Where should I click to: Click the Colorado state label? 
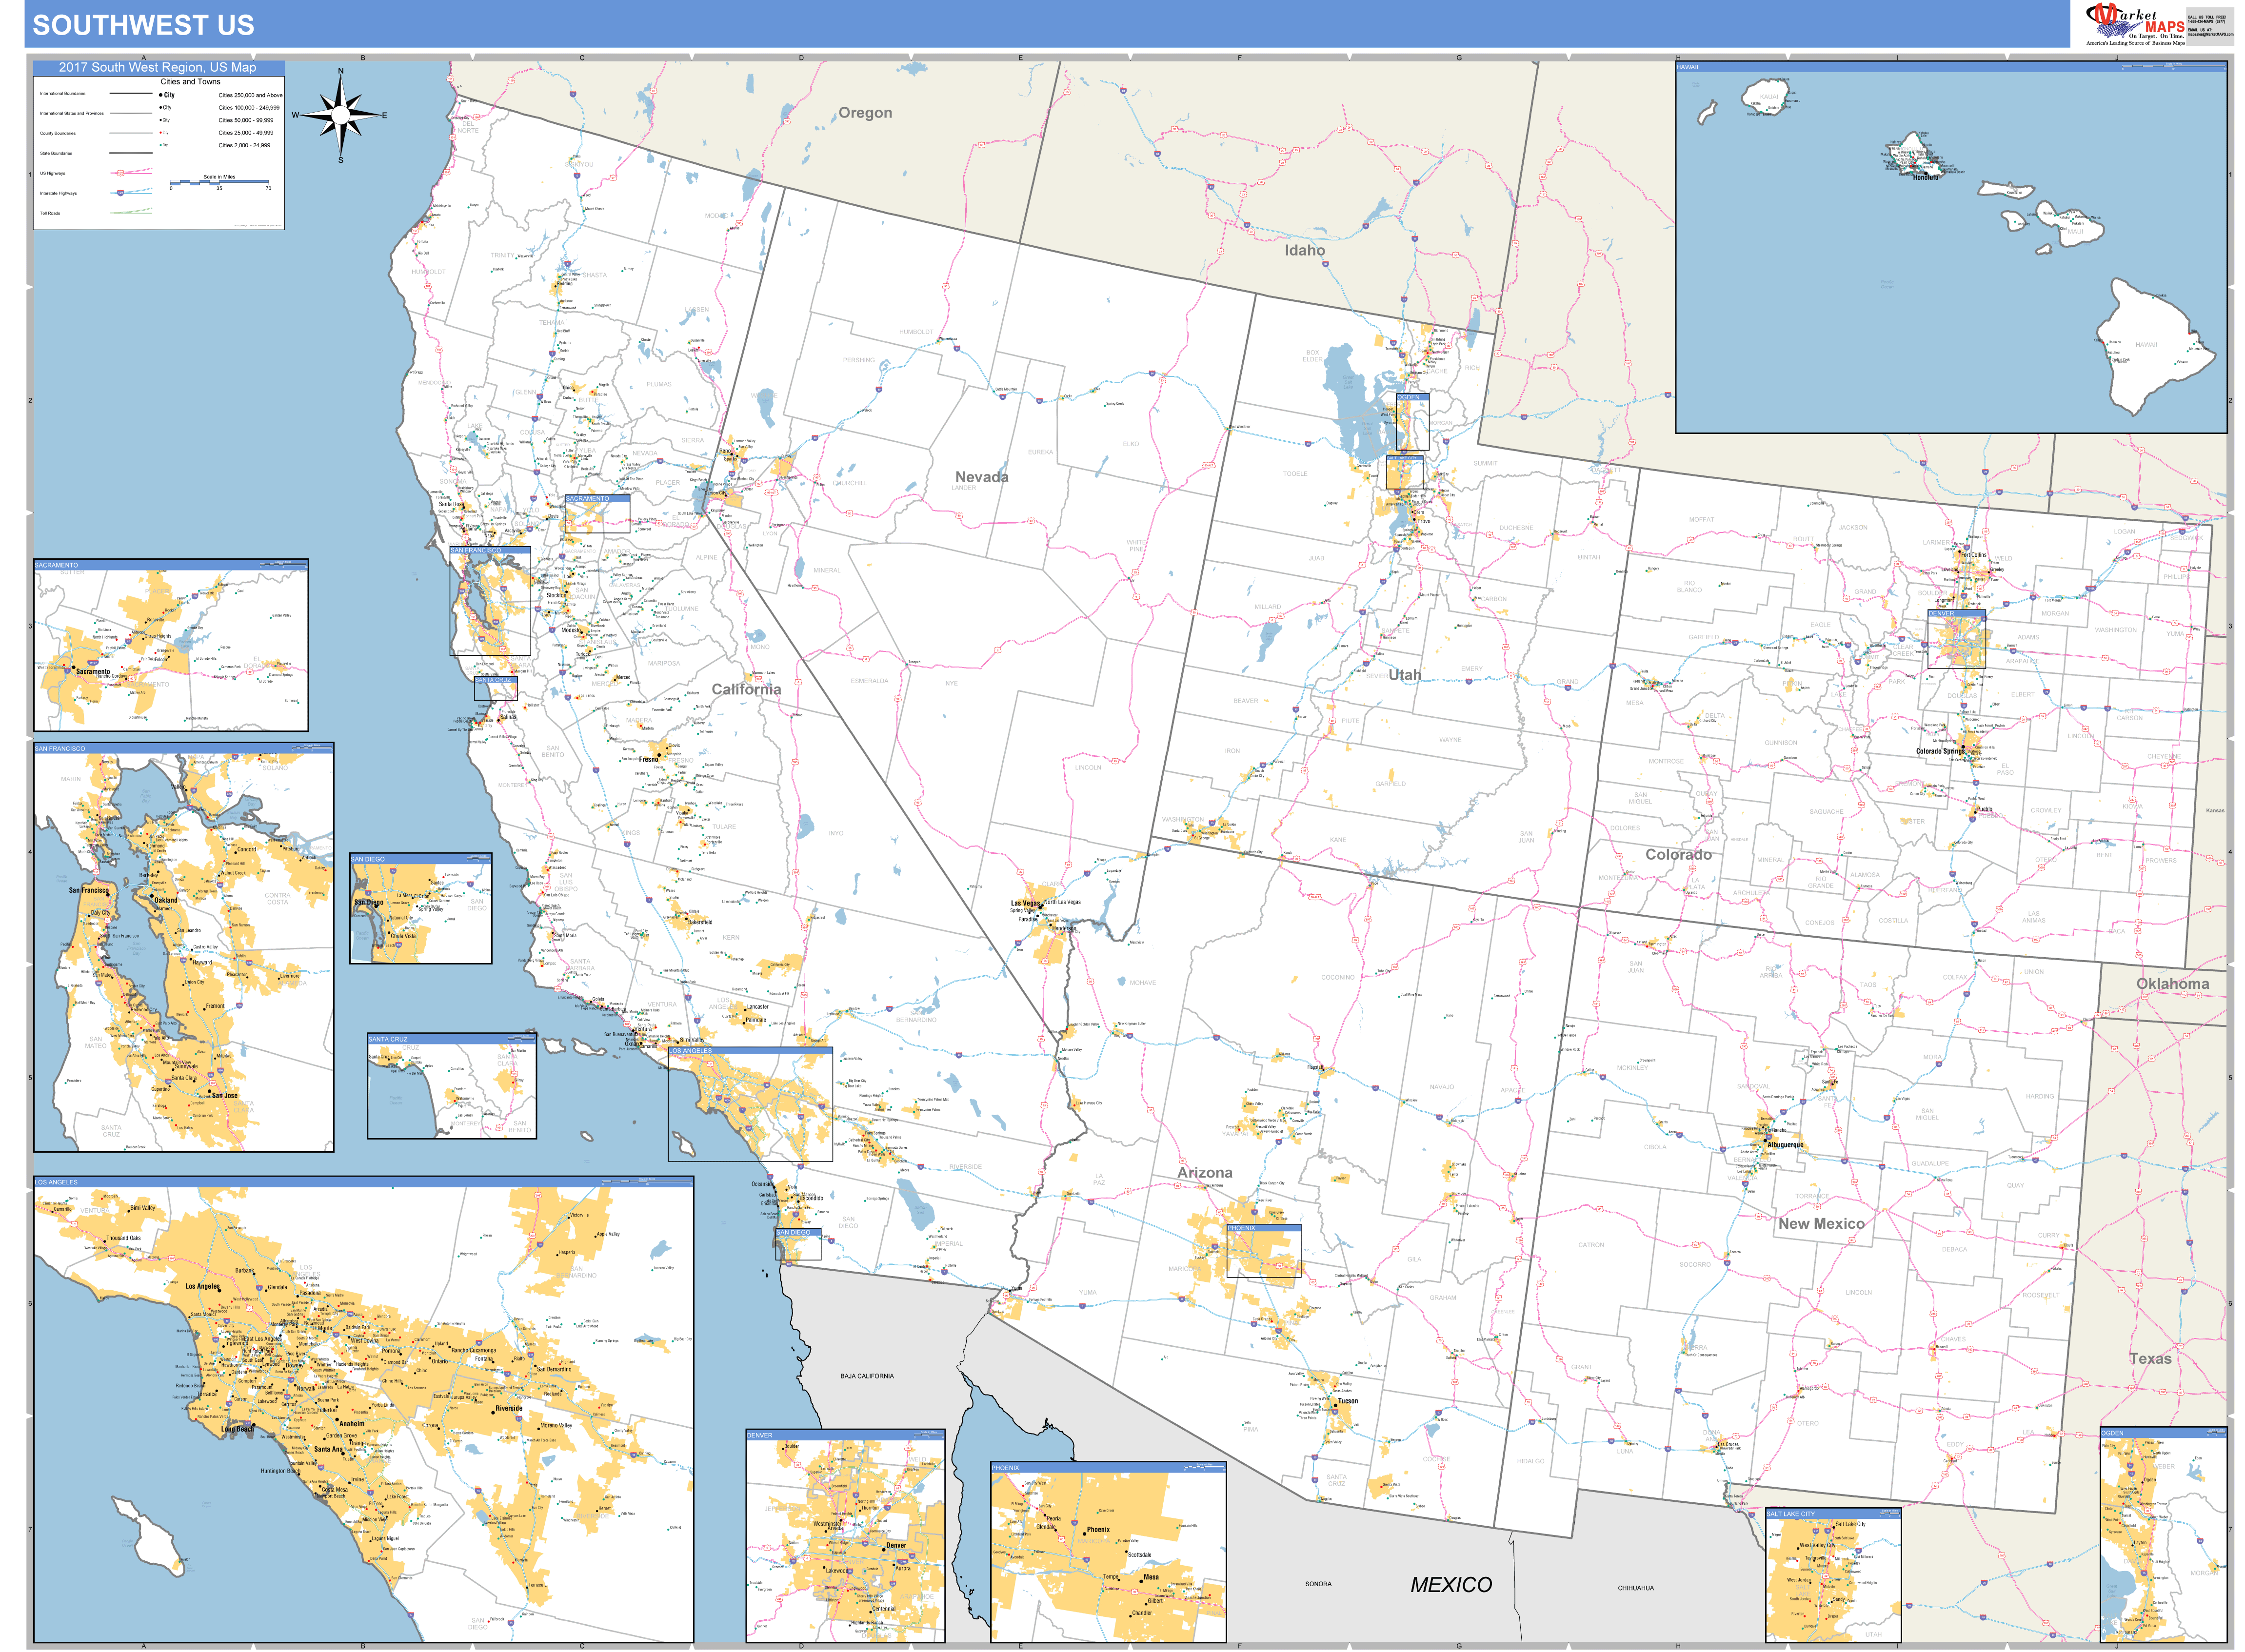[x=1678, y=854]
